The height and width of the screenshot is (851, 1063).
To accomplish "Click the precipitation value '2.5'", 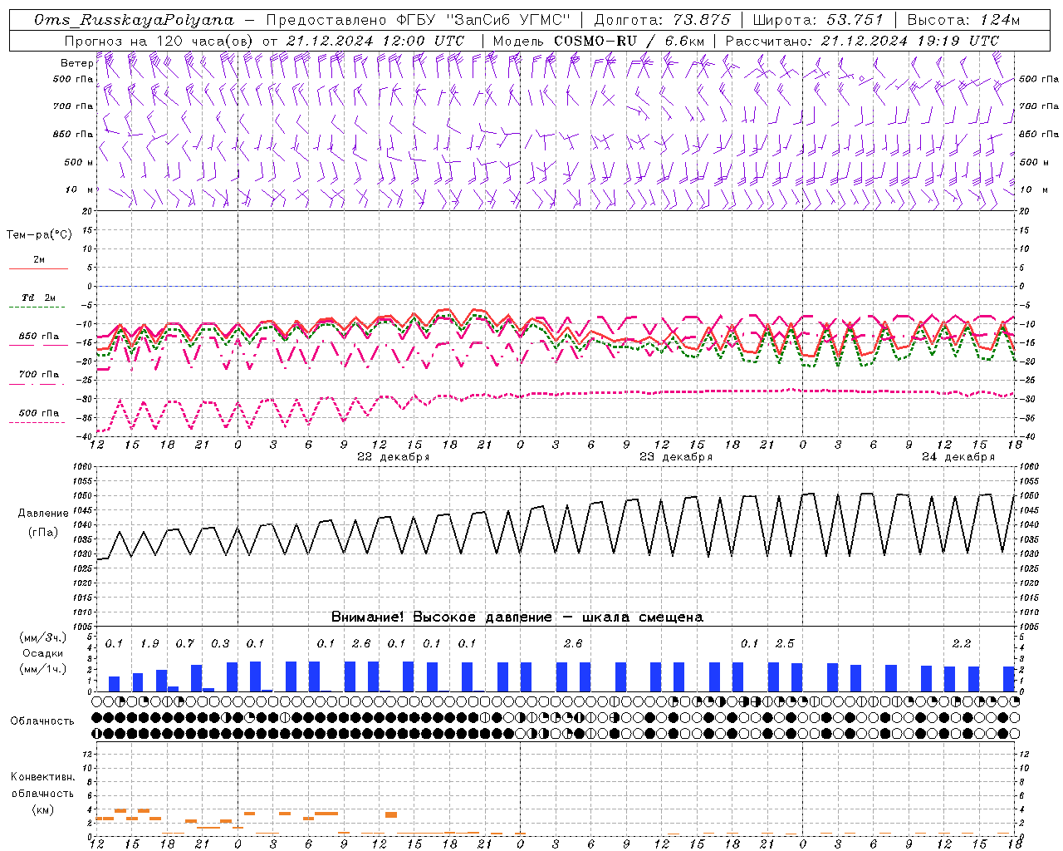I will pos(785,644).
